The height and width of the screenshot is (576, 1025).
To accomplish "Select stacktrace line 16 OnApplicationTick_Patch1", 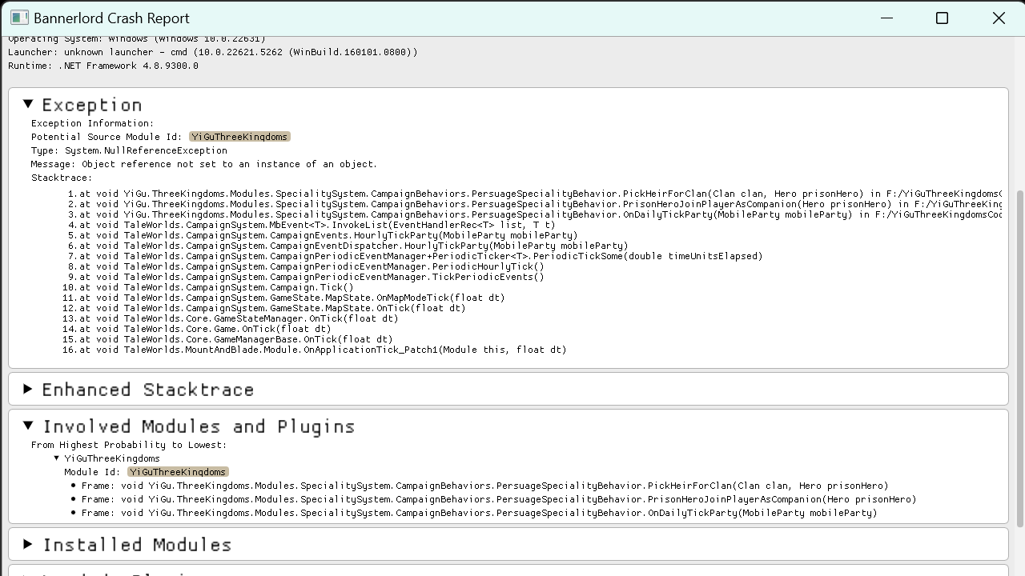I will pos(314,350).
